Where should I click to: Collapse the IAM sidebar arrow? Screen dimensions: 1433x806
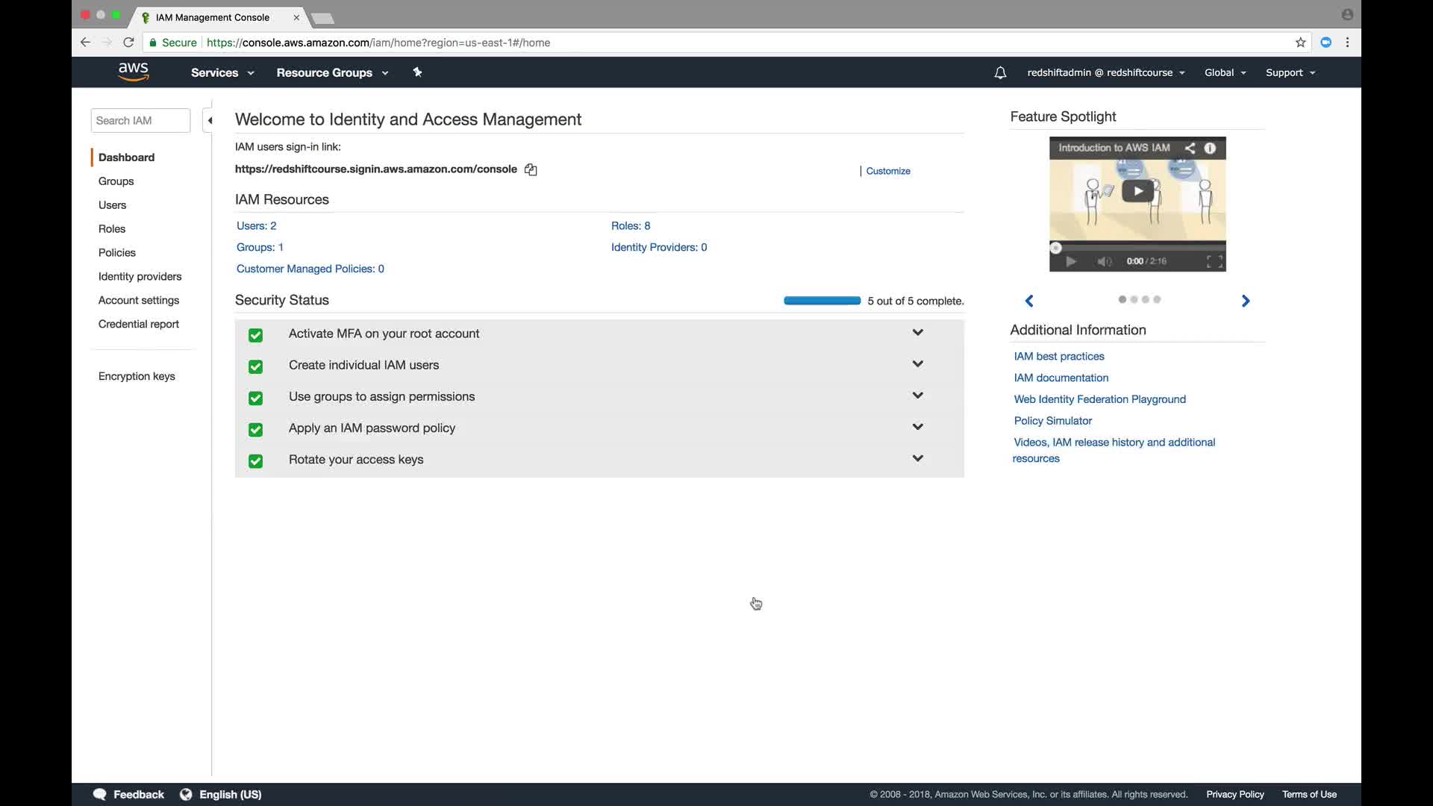(x=210, y=120)
